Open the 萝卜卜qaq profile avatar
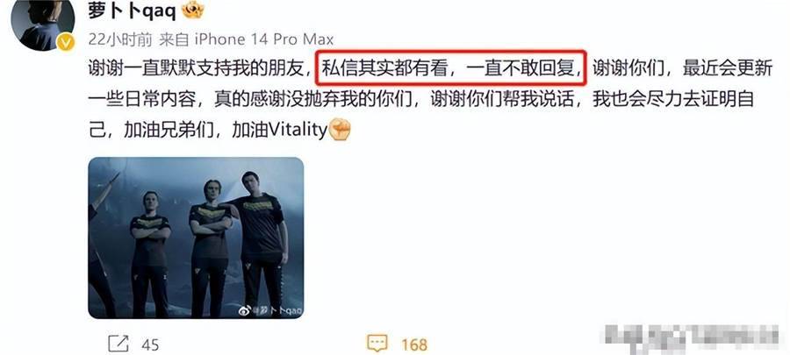 [43, 24]
